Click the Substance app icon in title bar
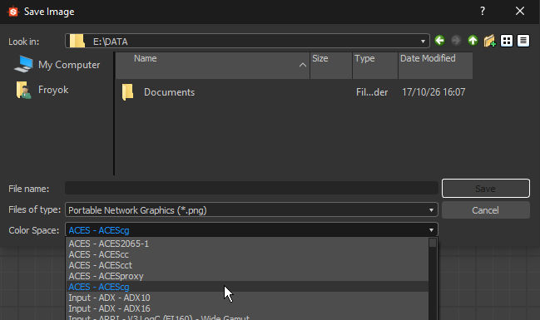Viewport: 540px width, 320px height. (x=13, y=12)
